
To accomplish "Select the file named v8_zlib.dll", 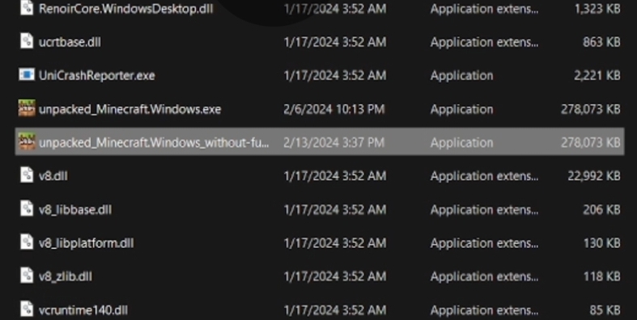I will tap(66, 276).
